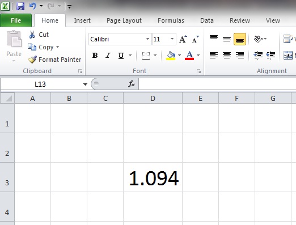Open Customize Quick Access Toolbar dropdown
The image size is (296, 225).
[x=69, y=7]
